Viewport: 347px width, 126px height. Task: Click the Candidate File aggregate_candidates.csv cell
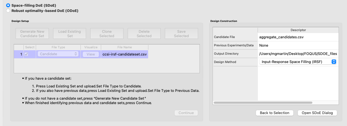(x=298, y=37)
